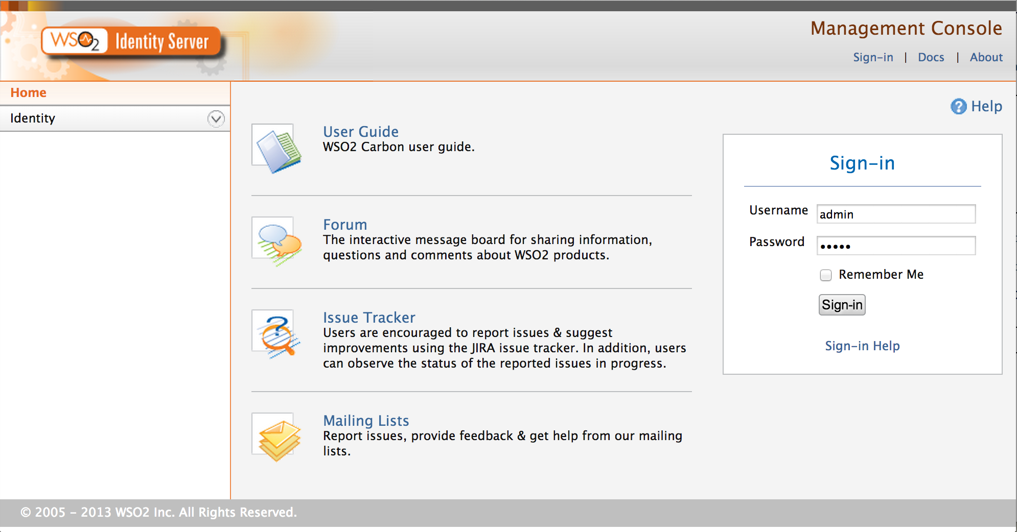Image resolution: width=1017 pixels, height=532 pixels.
Task: Open the Sign-in Help link
Action: point(862,346)
